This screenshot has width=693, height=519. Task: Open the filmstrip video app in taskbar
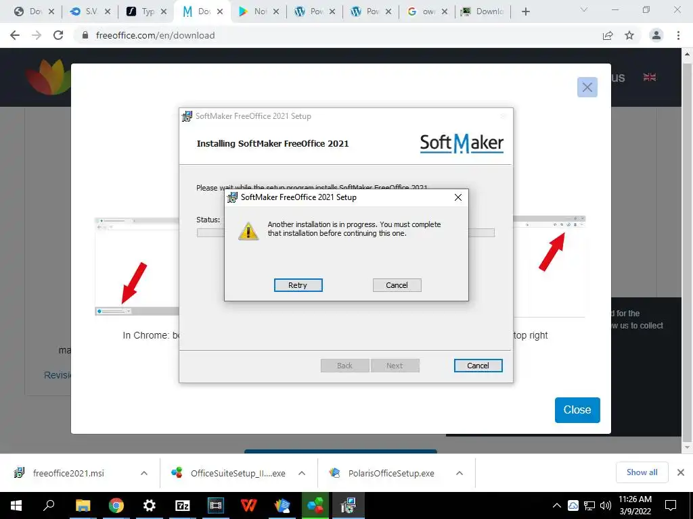(216, 505)
